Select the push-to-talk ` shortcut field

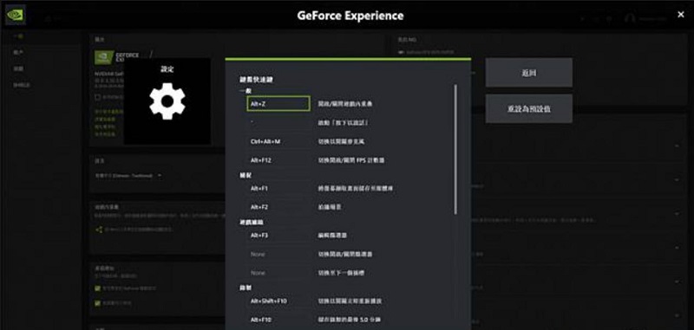tap(278, 122)
